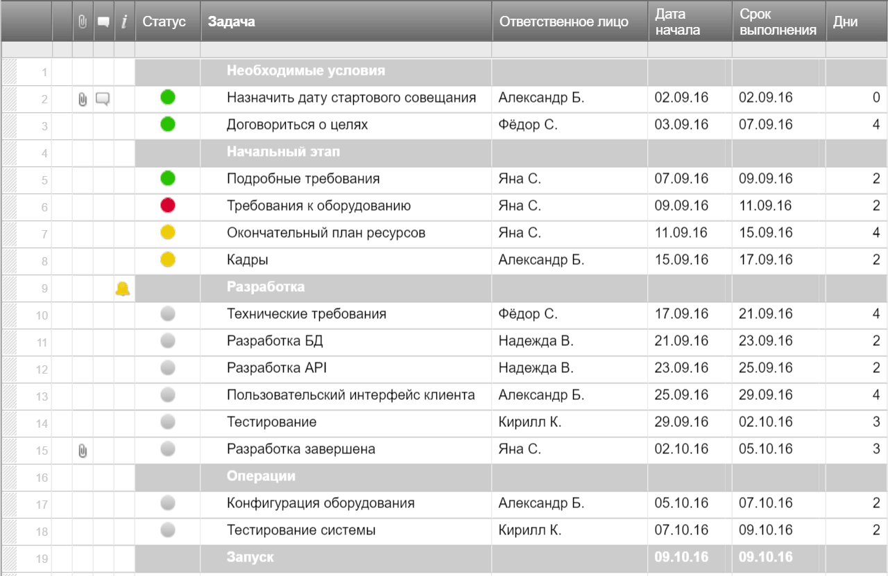Click red status dot for 'Требования к оборудованию'
Viewport: 888px width, 576px height.
168,205
